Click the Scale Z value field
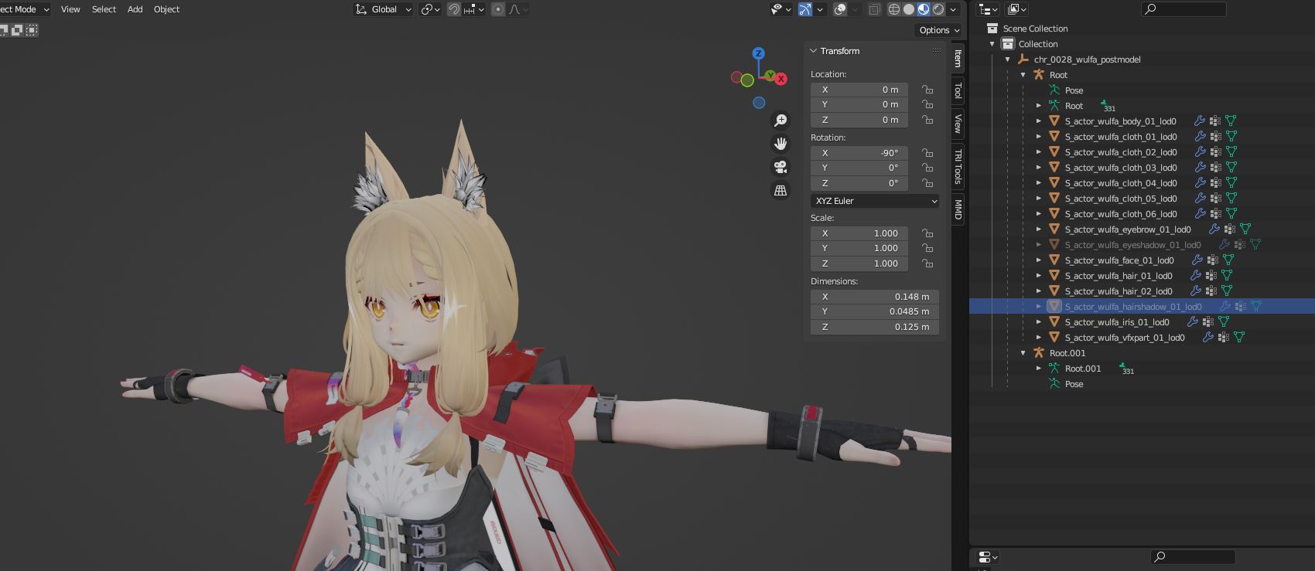 click(x=859, y=263)
